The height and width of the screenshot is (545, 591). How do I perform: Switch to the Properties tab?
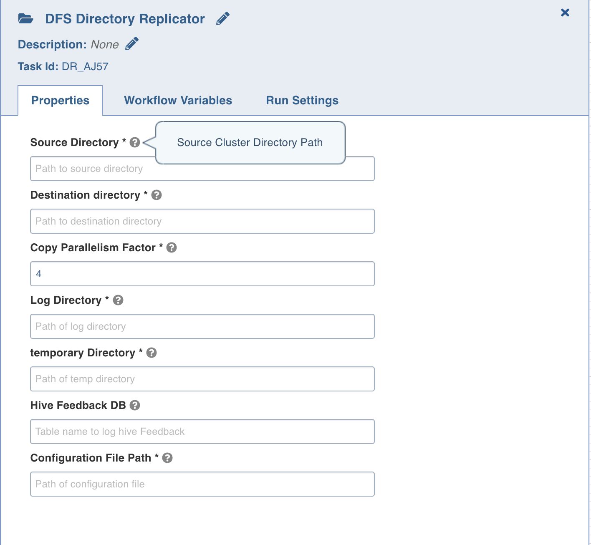pyautogui.click(x=60, y=101)
